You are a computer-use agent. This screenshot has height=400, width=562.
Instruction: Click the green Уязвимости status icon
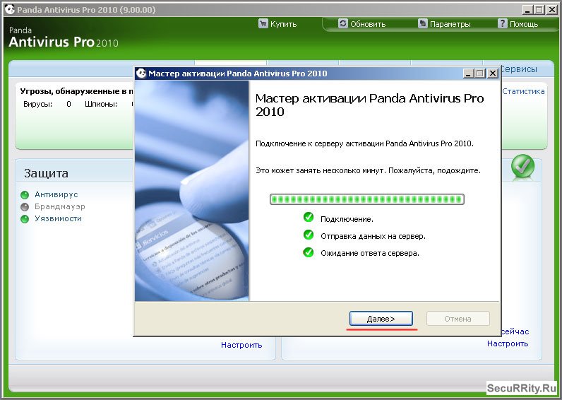25,219
